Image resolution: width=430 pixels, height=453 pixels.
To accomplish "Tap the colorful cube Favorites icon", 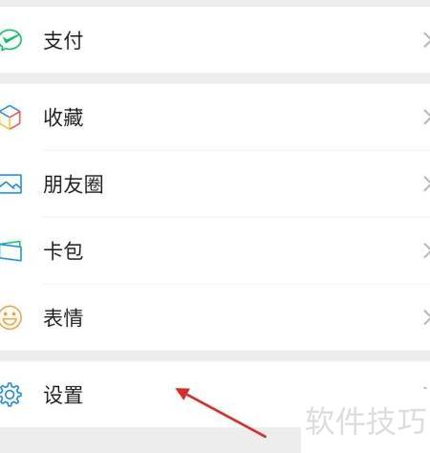I will (x=10, y=118).
